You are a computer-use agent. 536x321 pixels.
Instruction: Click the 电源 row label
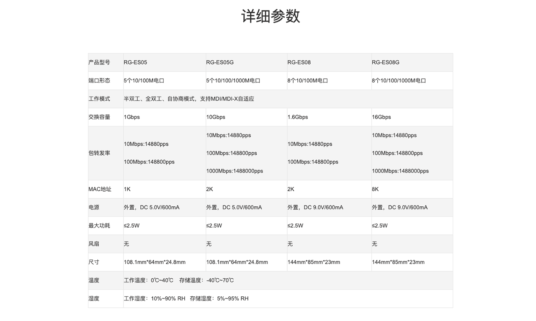(x=94, y=208)
